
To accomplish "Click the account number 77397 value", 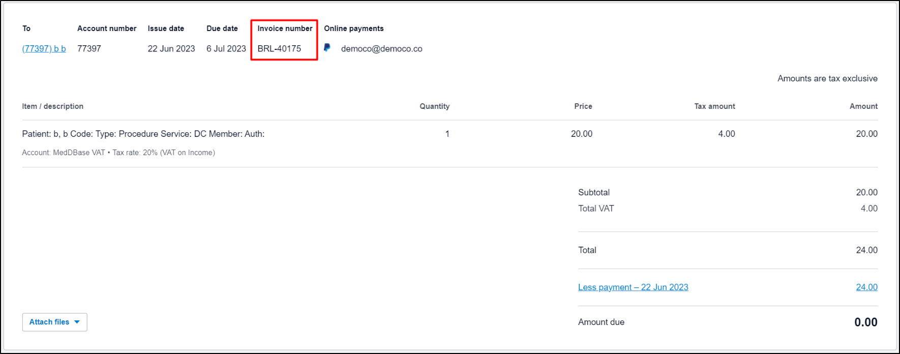I will tap(89, 49).
